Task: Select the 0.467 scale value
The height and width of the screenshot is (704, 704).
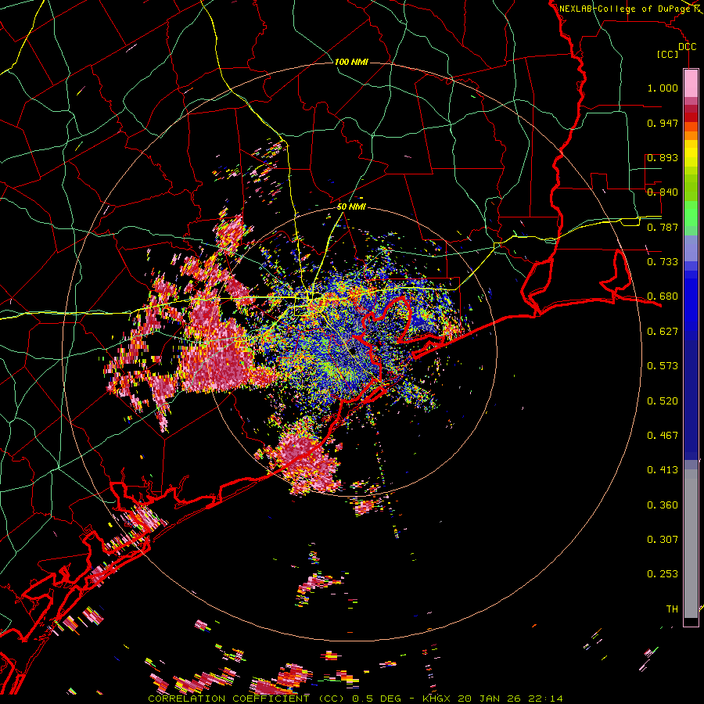Action: click(x=663, y=435)
